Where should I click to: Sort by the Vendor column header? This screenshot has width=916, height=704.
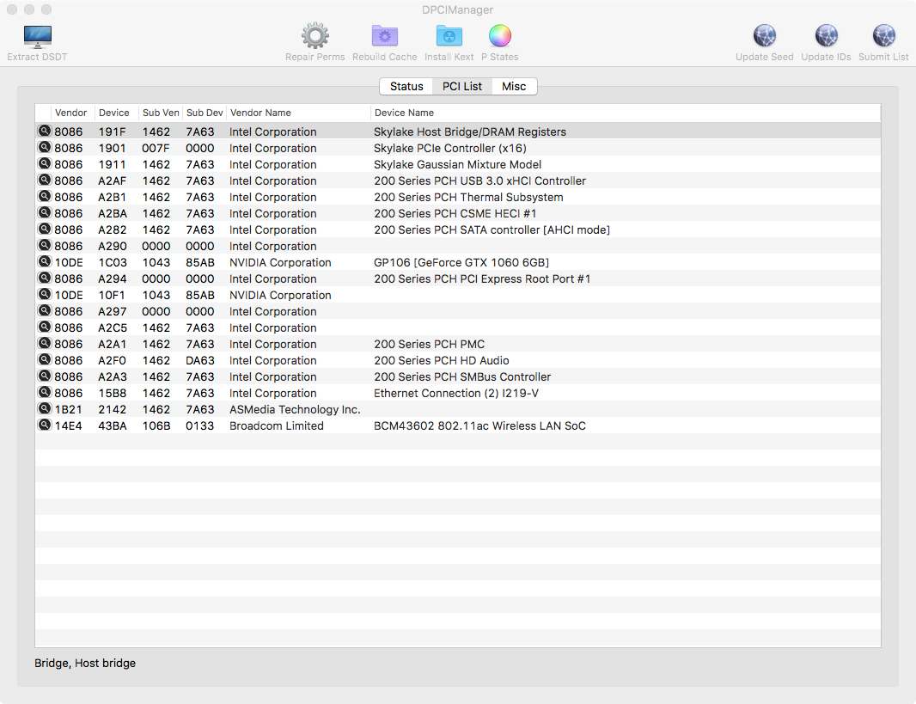click(71, 113)
